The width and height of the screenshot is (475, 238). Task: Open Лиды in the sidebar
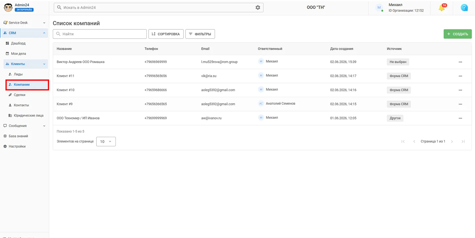[18, 74]
